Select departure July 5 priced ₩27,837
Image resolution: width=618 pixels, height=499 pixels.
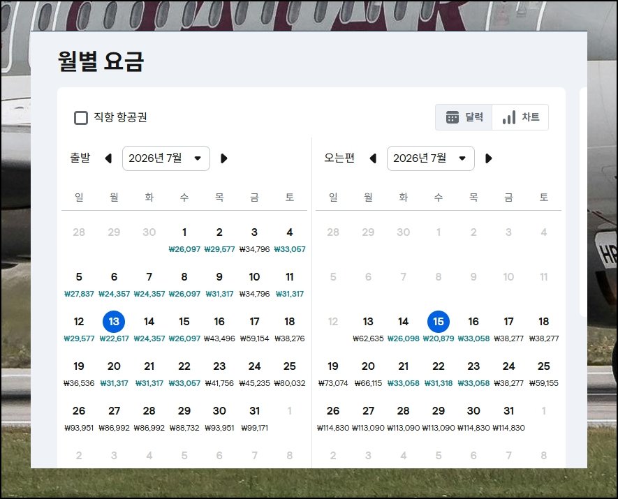click(x=79, y=284)
